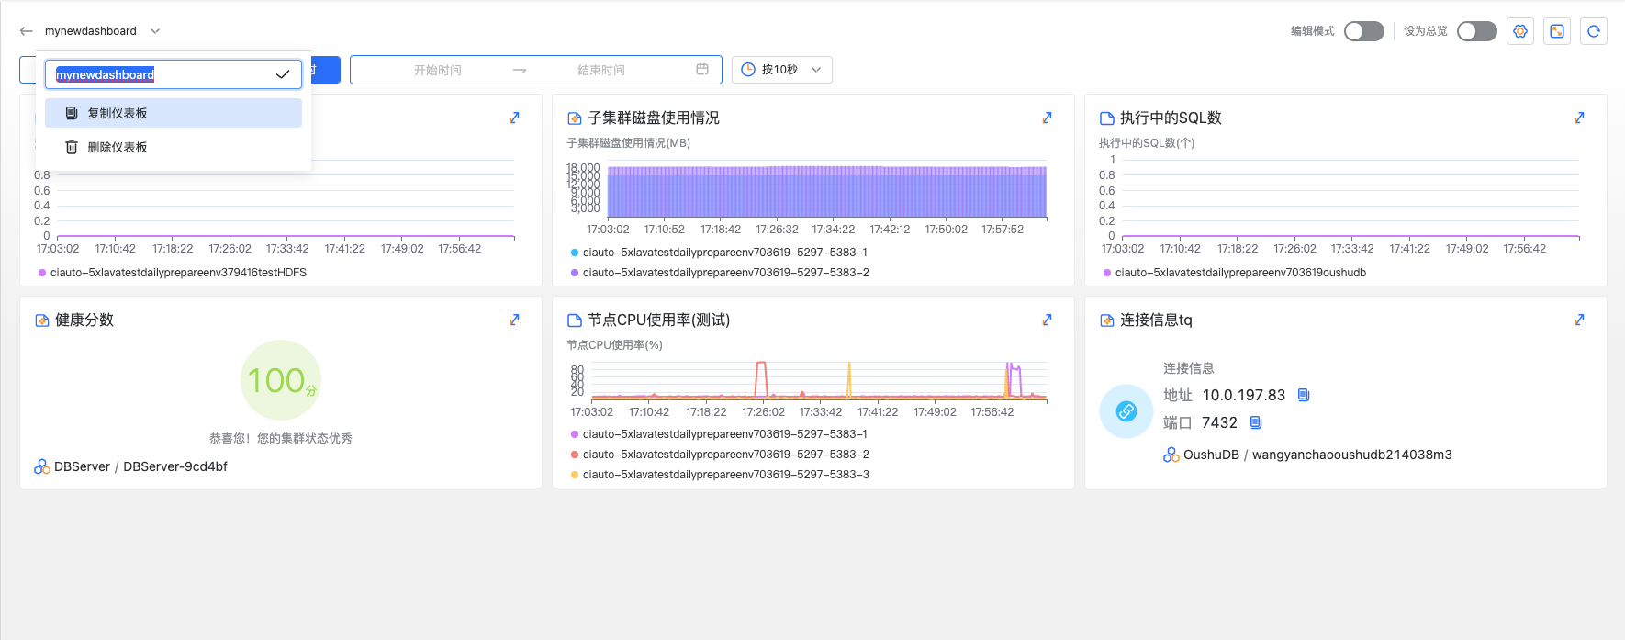Screen dimensions: 1625x640
Task: Toggle the 编辑模式 switch
Action: click(x=1363, y=31)
